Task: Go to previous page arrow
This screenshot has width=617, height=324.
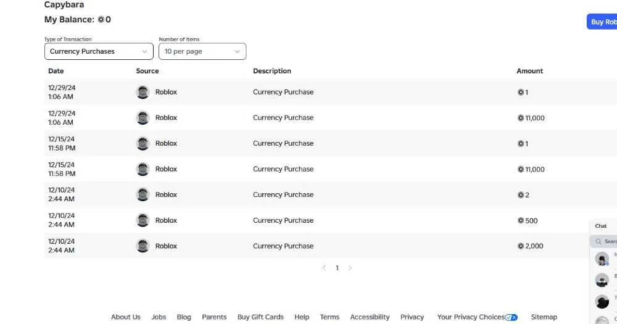Action: coord(324,268)
